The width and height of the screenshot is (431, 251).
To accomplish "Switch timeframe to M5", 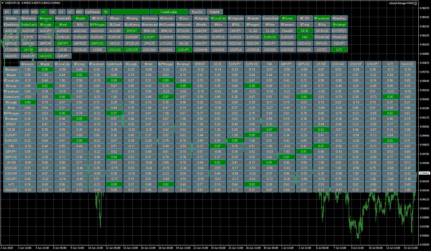I will point(16,12).
